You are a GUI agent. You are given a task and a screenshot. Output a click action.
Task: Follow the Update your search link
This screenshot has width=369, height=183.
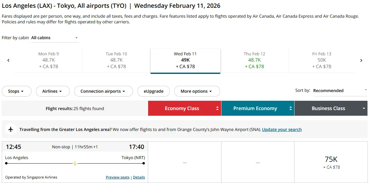click(282, 129)
